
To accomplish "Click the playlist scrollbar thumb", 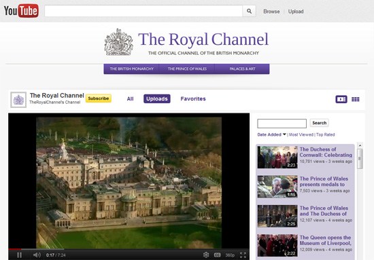I will point(360,159).
